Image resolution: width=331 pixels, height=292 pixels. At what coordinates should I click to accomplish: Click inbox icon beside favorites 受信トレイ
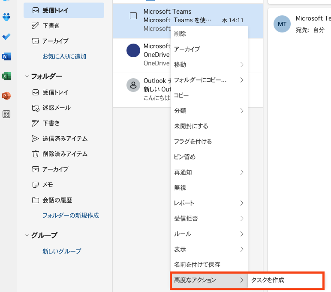coord(36,10)
